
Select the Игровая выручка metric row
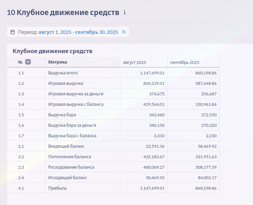66,83
